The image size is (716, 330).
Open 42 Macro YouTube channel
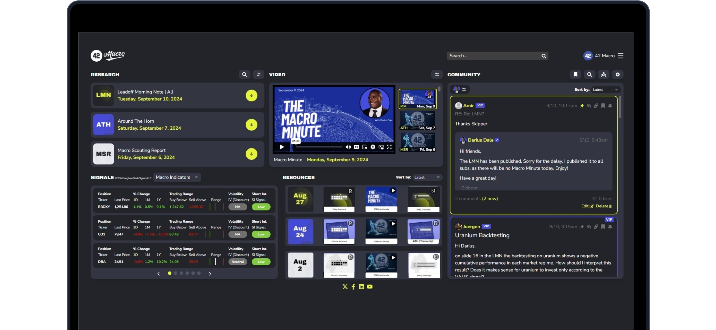(370, 286)
